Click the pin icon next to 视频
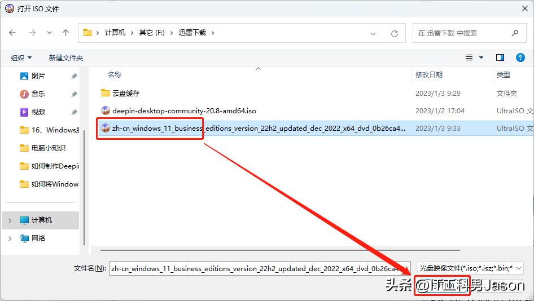Screen dimensions: 534x301 point(74,112)
